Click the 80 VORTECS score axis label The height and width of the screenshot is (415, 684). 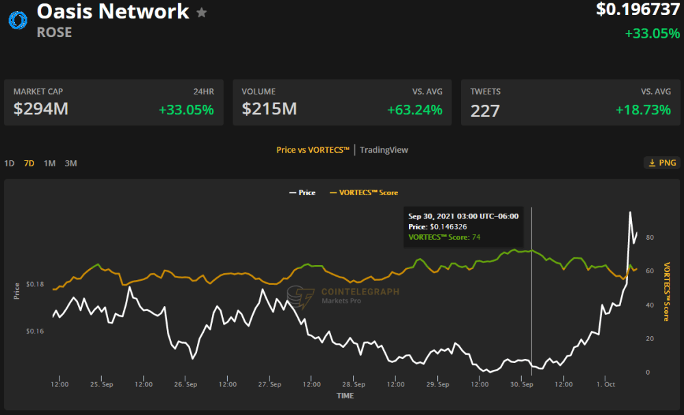tap(650, 237)
